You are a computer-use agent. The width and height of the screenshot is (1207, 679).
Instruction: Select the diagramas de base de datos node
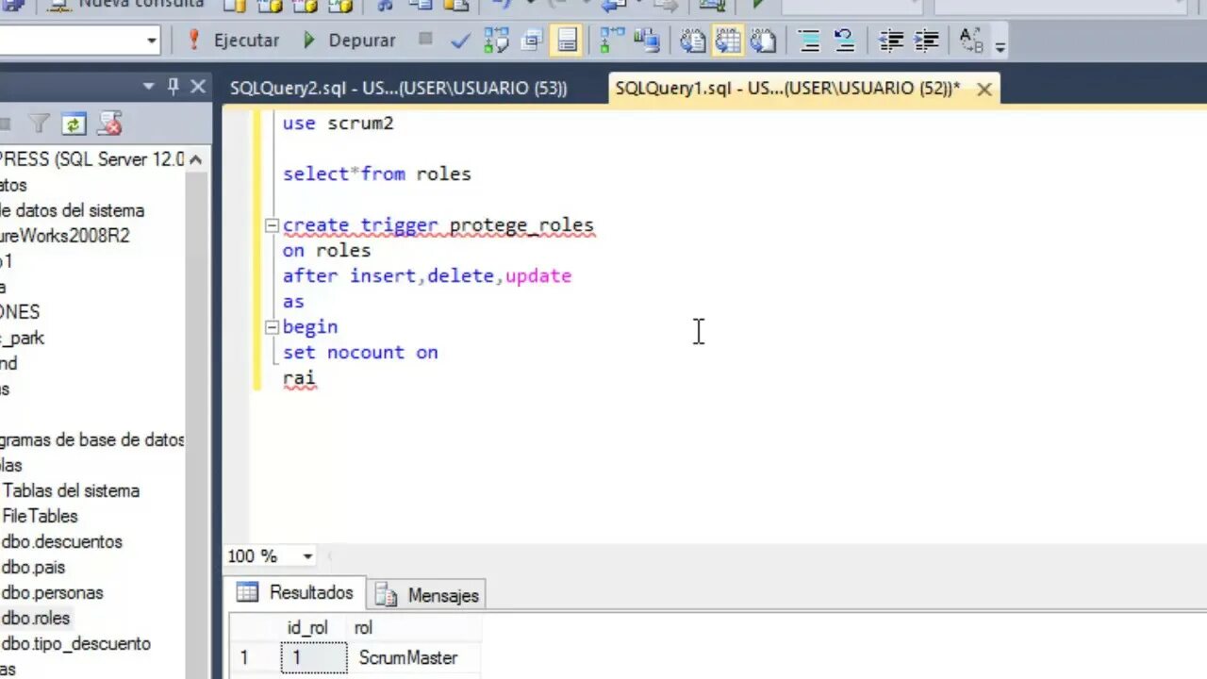91,439
